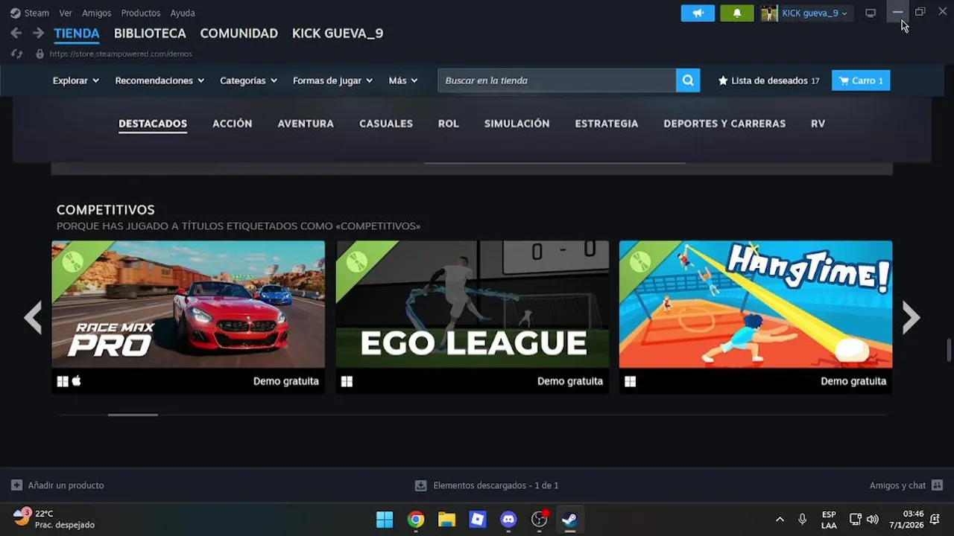Viewport: 954px width, 536px height.
Task: Go back with the left arrow
Action: [x=16, y=33]
